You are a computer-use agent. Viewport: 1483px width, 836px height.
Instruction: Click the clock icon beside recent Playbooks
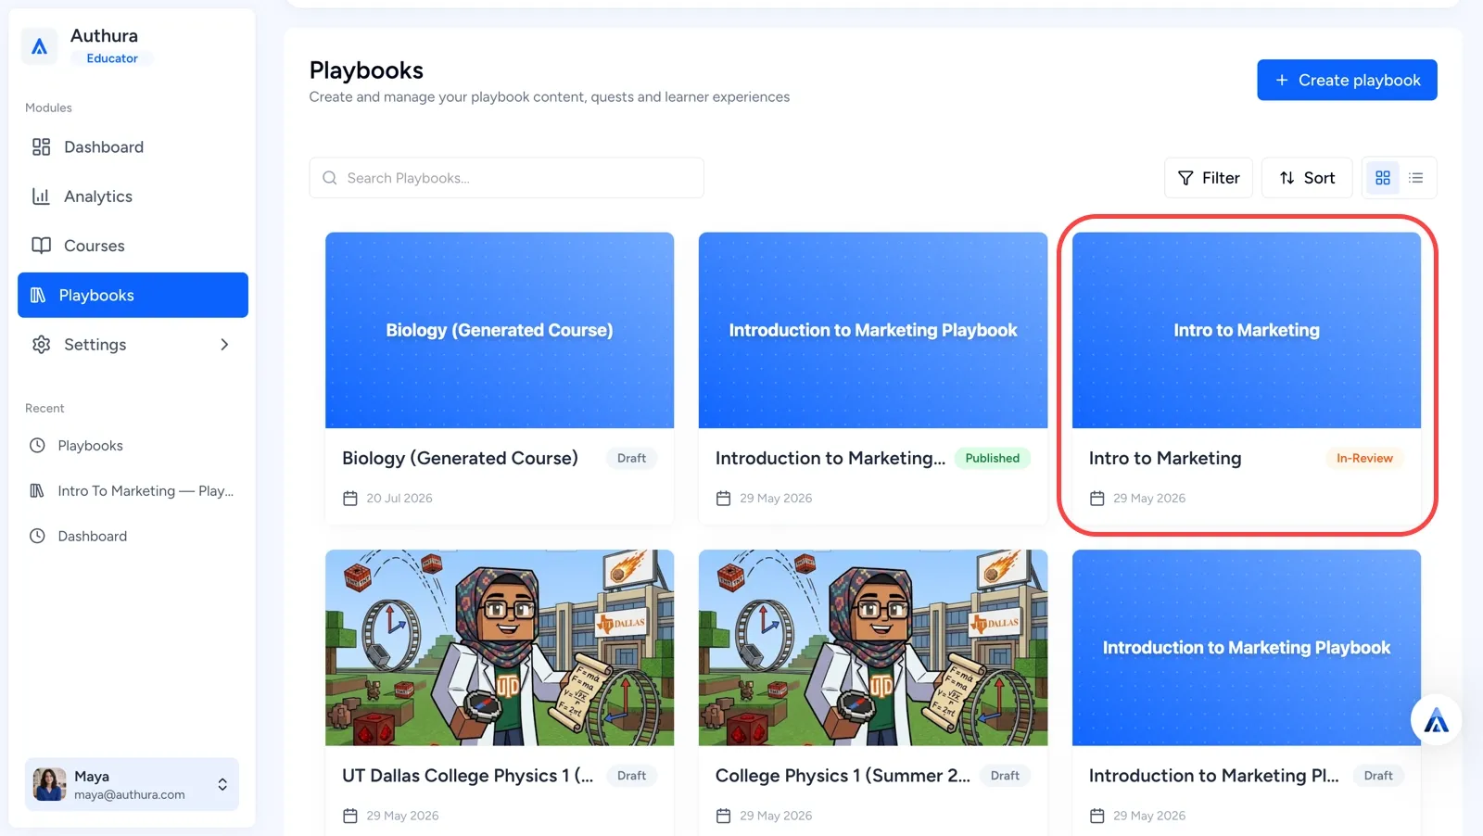37,446
